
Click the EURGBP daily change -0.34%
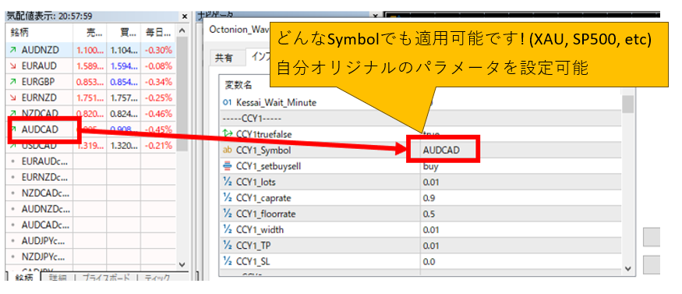(158, 82)
